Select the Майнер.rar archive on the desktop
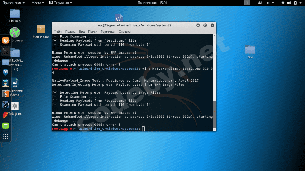Image resolution: width=305 pixels, height=171 pixels. (x=41, y=32)
